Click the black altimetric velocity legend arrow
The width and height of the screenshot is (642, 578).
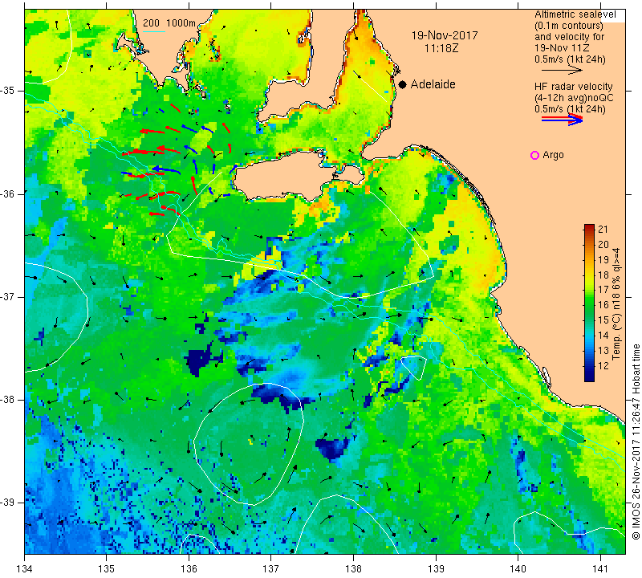coord(562,71)
